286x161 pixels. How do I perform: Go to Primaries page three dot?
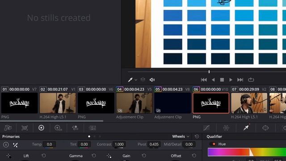(x=100, y=136)
